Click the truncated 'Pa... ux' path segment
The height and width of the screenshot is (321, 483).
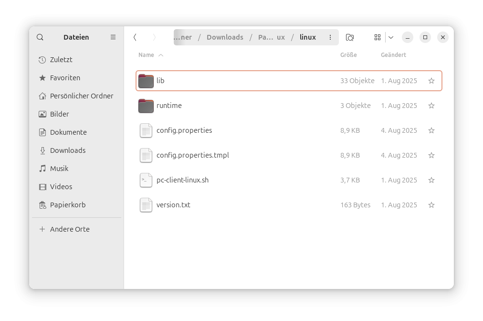(272, 37)
